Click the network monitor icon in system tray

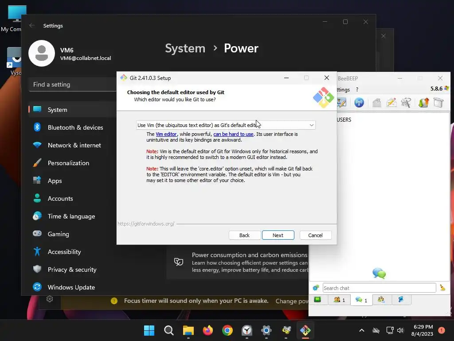pos(390,330)
